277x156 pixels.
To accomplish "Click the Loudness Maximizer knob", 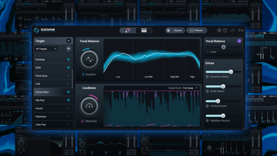I will (x=89, y=106).
